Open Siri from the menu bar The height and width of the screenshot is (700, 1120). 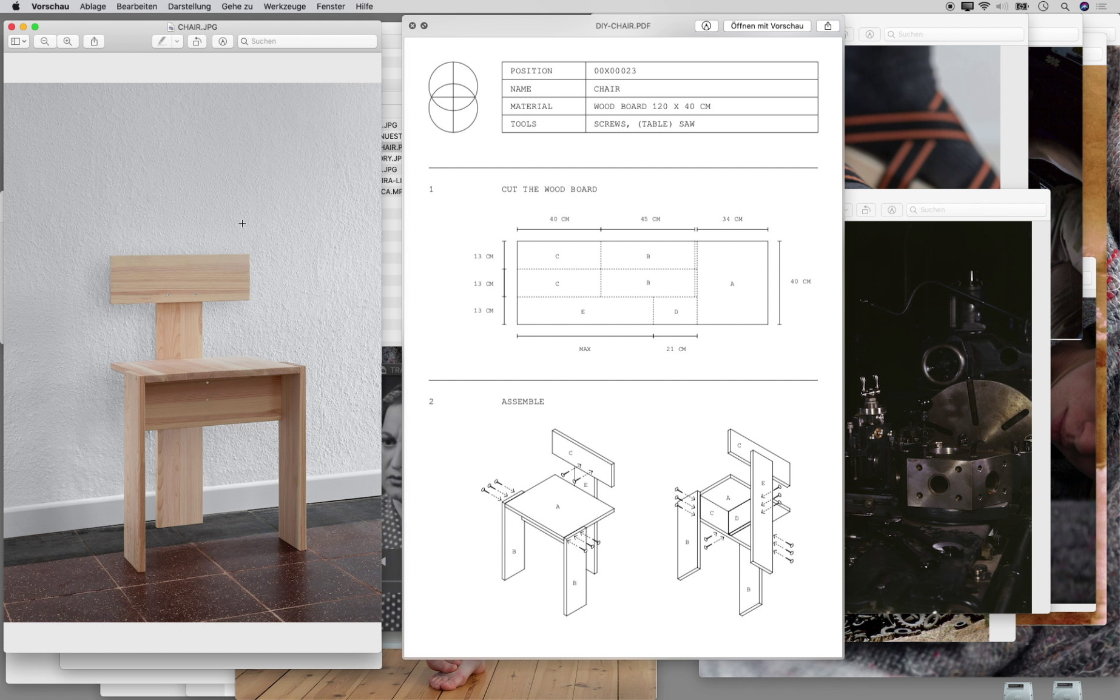pos(1084,7)
